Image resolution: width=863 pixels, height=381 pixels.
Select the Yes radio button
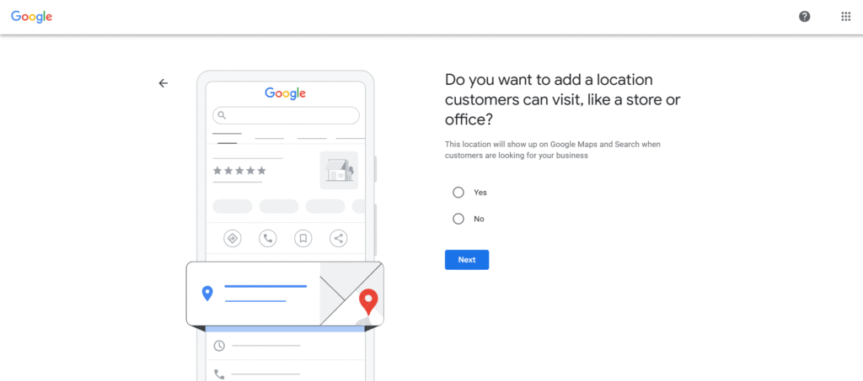pos(458,193)
